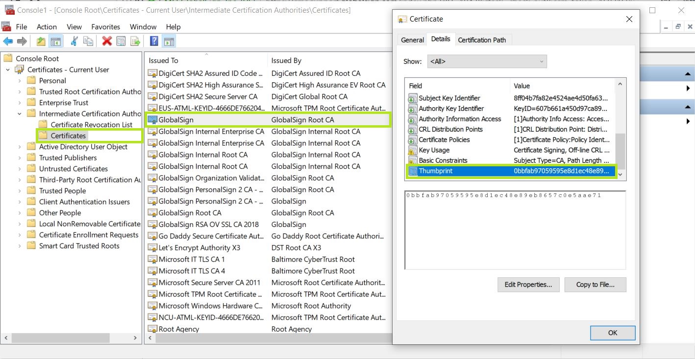Image resolution: width=695 pixels, height=359 pixels.
Task: Select the Let's Encrypt Authority X3 certificate
Action: point(199,248)
